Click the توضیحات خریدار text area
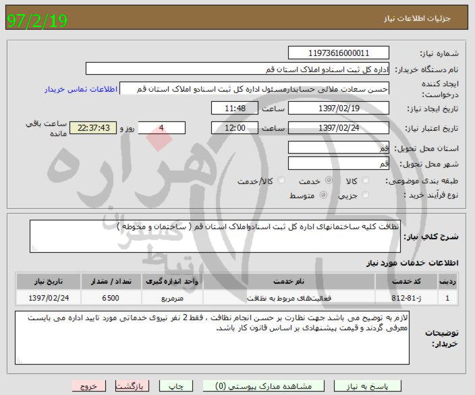Viewport: 475px width, 395px height. tap(212, 338)
